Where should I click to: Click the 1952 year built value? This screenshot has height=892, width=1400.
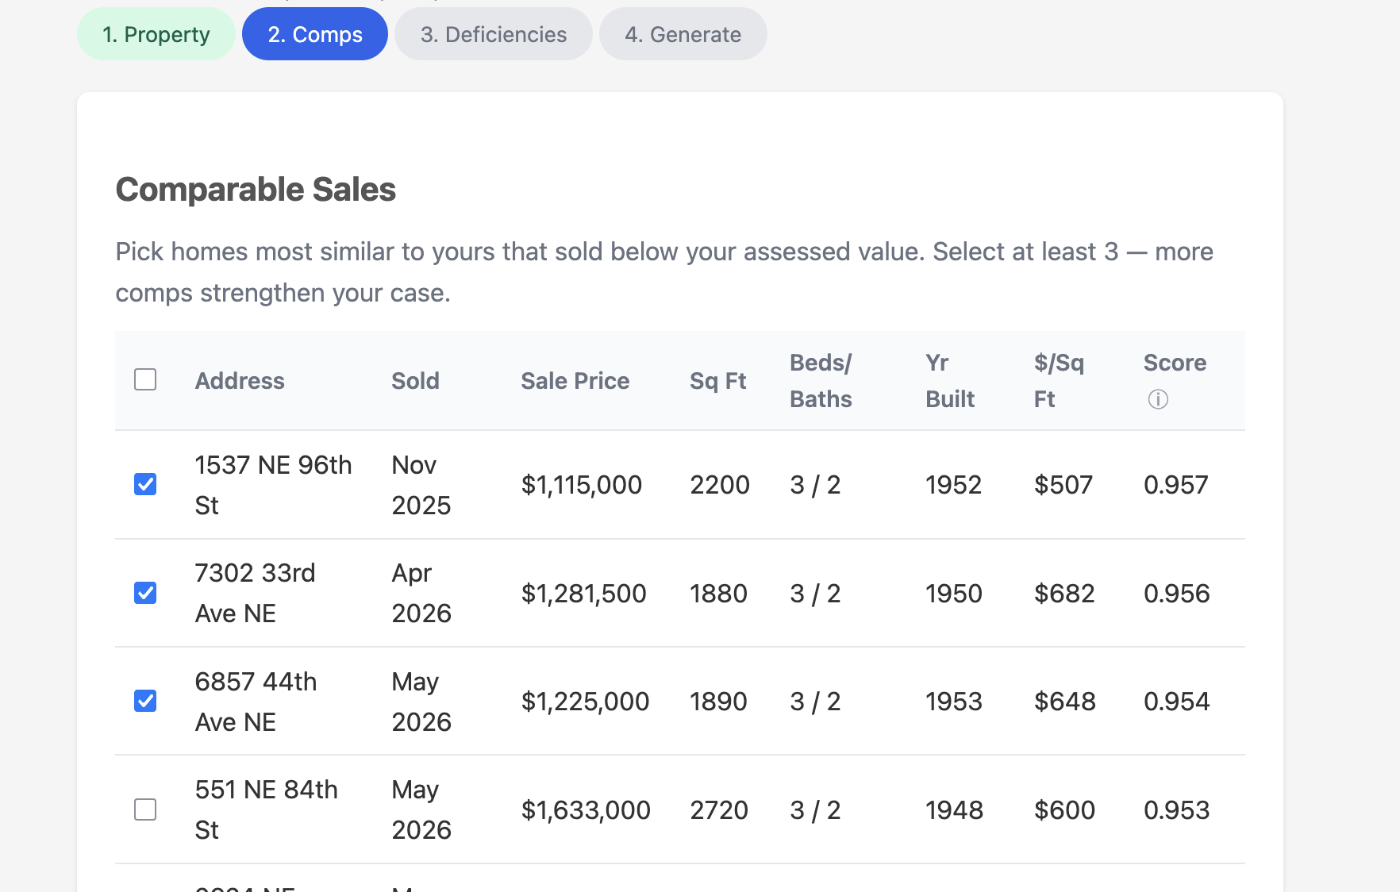954,485
